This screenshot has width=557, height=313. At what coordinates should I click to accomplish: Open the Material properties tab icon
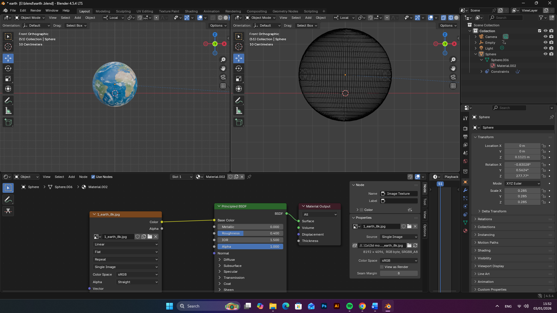(465, 231)
